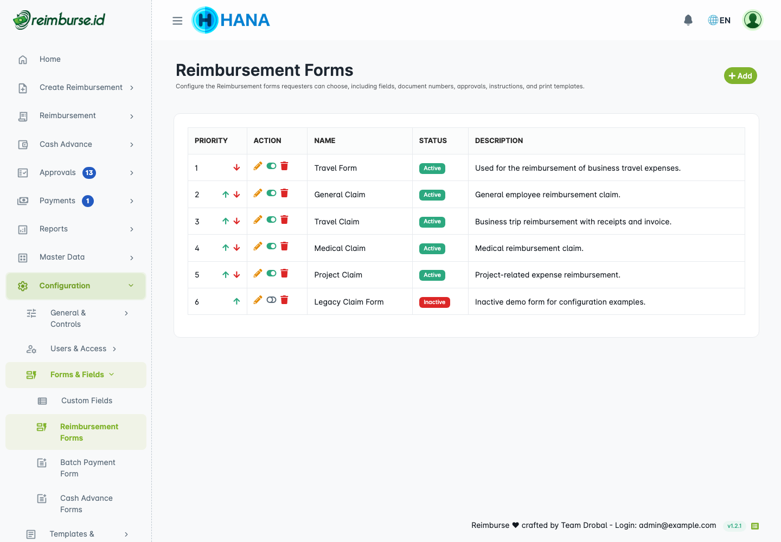Image resolution: width=781 pixels, height=542 pixels.
Task: Click the green icon beside version v1.2.1
Action: click(755, 526)
